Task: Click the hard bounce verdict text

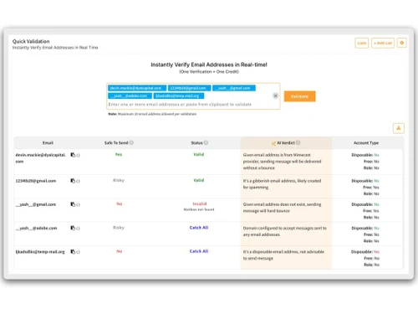Action: (x=282, y=208)
